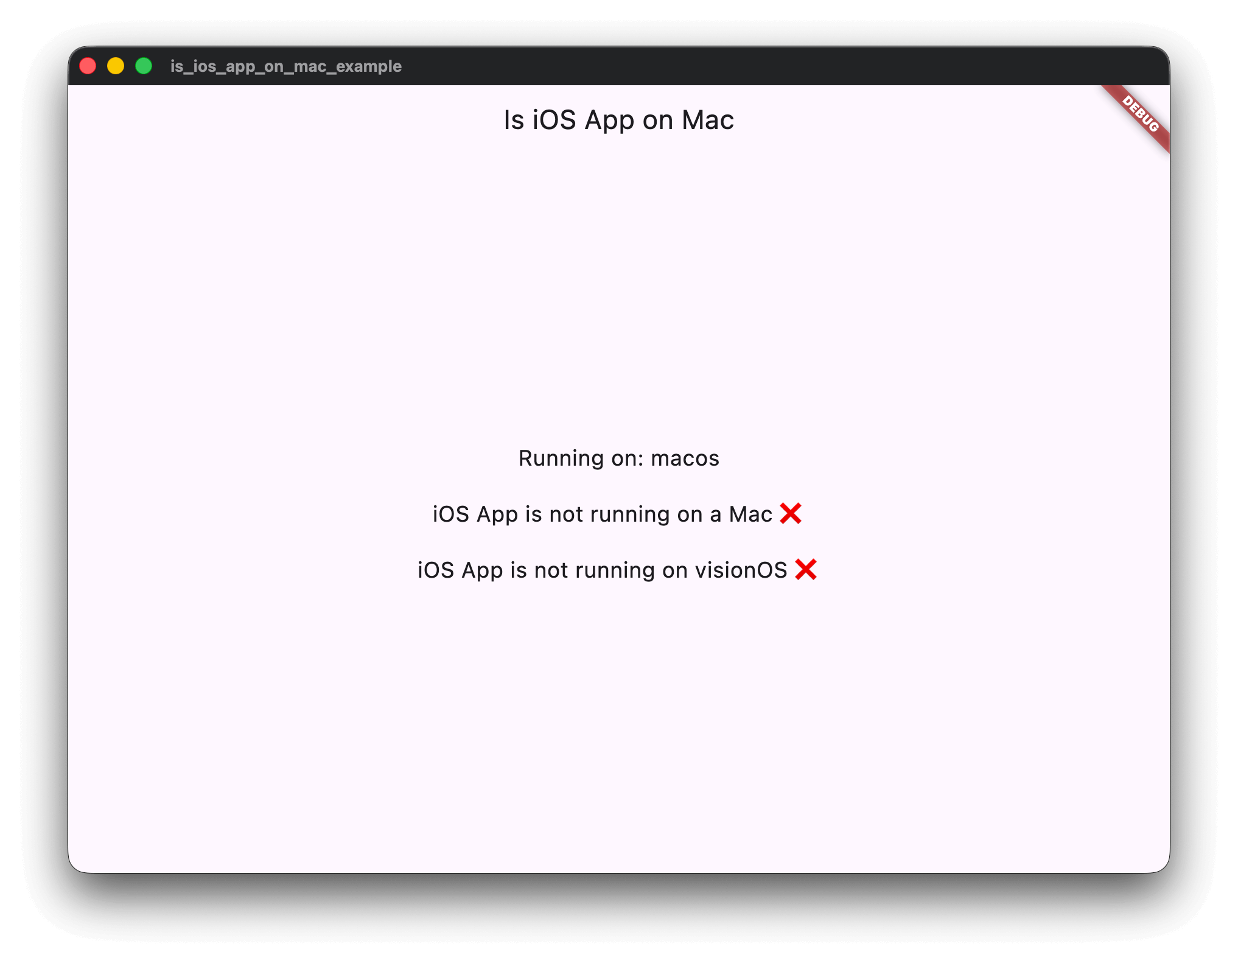The height and width of the screenshot is (963, 1238).
Task: Click the word macos in the status text
Action: 685,458
